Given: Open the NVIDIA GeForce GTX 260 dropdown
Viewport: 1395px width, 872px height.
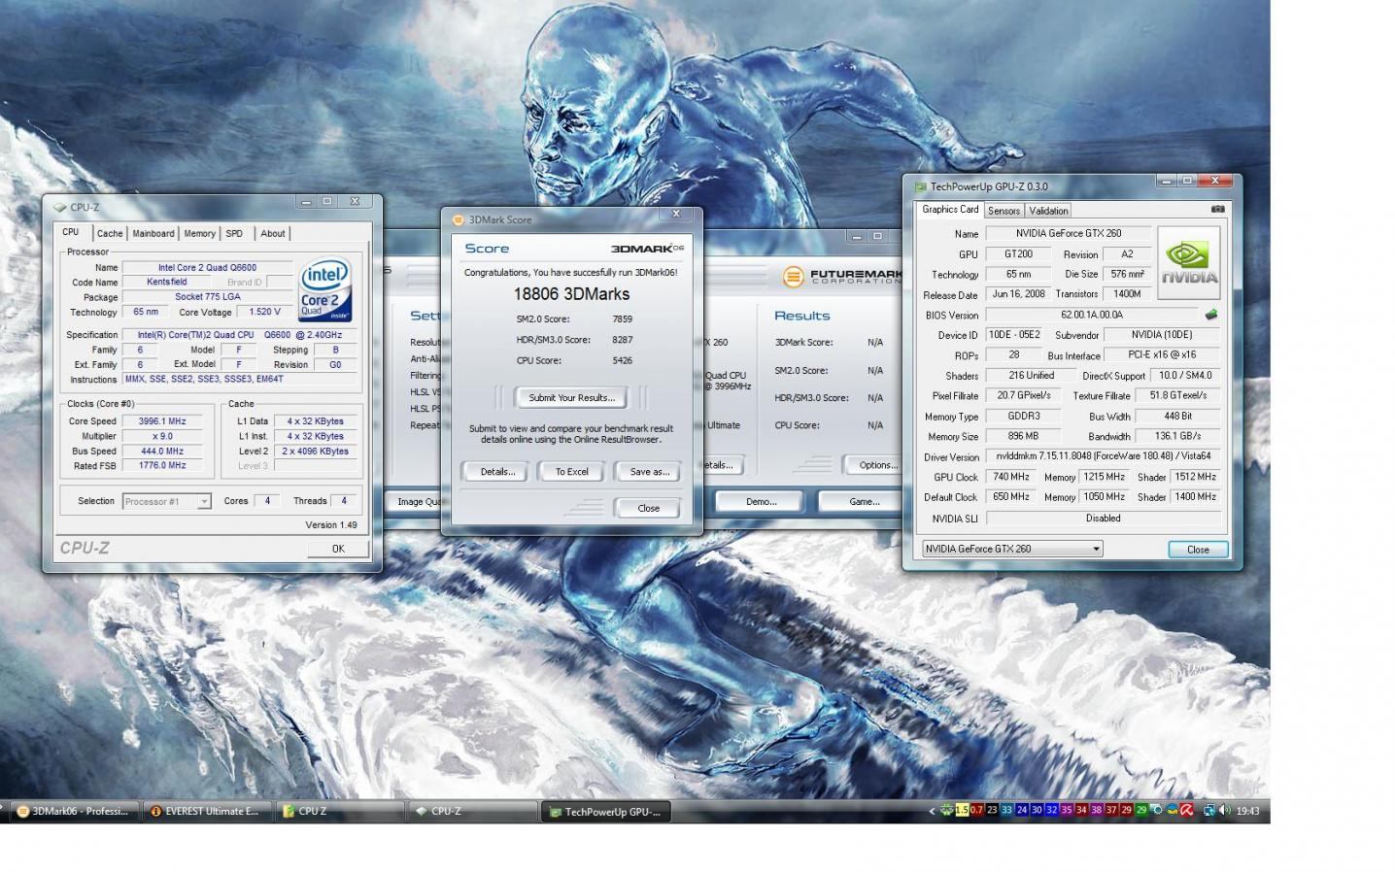Looking at the screenshot, I should coord(1012,549).
